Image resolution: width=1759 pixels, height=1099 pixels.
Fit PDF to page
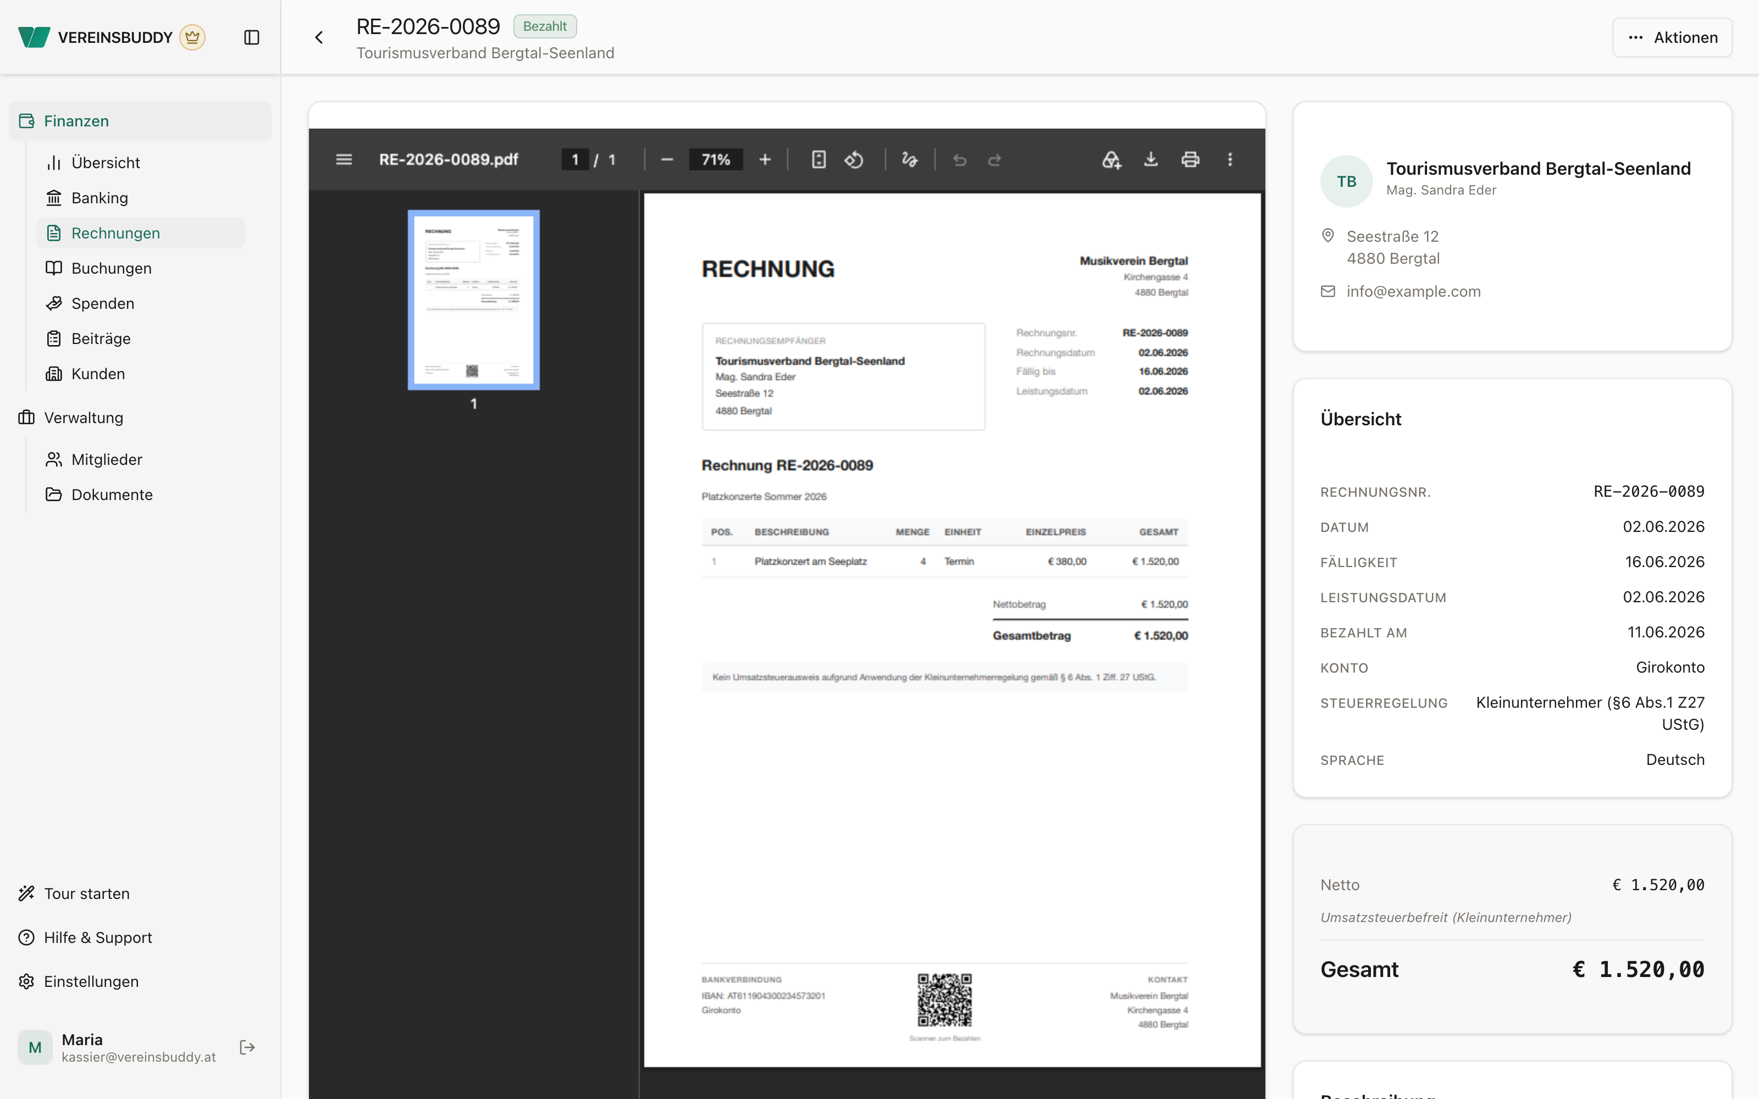coord(818,159)
